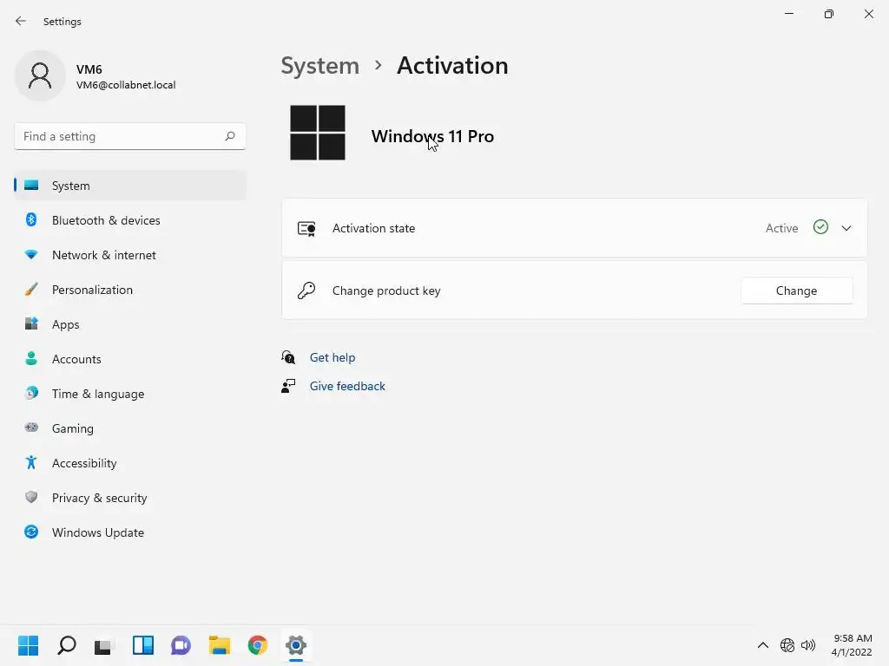Screen dimensions: 889x666
Task: Click the Gaming controller icon
Action: (31, 428)
